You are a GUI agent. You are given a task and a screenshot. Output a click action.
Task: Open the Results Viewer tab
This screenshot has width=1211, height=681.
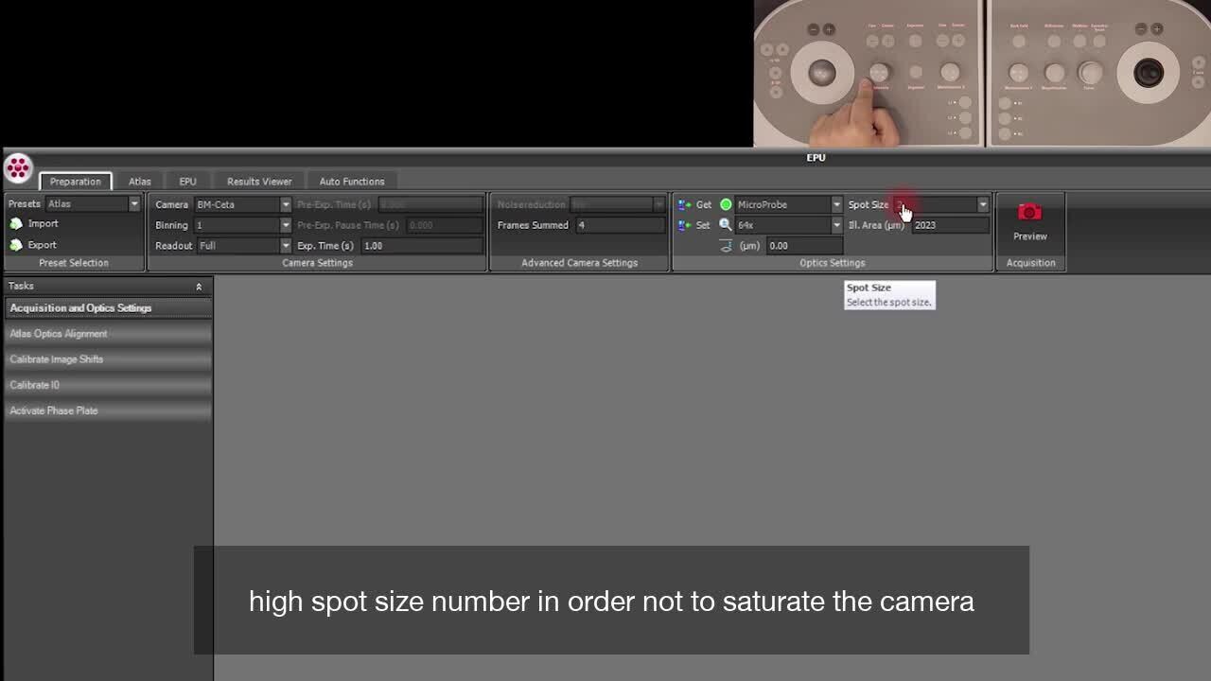(259, 182)
